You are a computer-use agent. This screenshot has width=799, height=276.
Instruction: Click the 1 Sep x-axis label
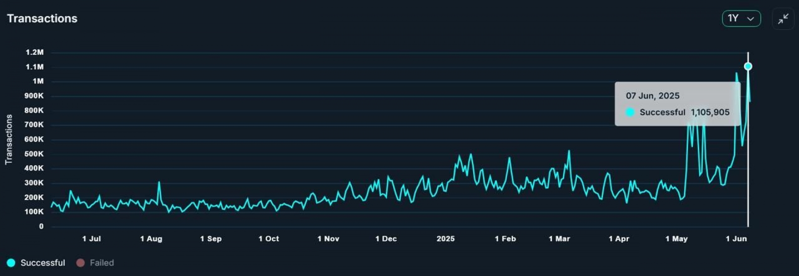coord(211,239)
